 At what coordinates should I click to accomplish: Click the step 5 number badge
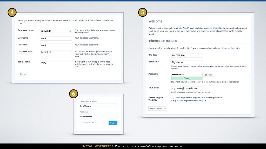point(143,12)
